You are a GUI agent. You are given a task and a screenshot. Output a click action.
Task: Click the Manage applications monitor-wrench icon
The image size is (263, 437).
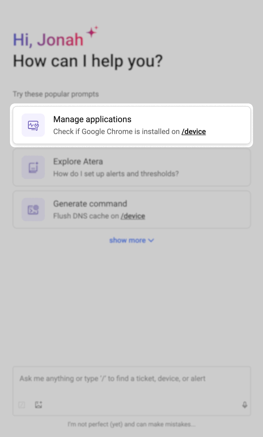[33, 125]
